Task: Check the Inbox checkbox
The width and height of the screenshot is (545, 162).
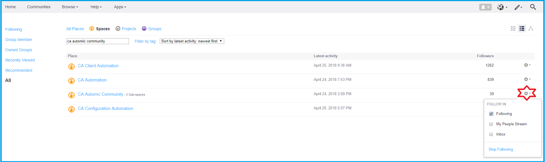Action: [x=491, y=134]
